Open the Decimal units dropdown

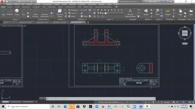pos(168,102)
